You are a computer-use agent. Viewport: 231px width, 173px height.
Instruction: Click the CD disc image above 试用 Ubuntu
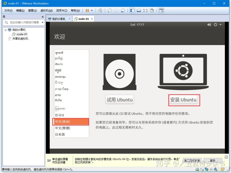point(119,72)
